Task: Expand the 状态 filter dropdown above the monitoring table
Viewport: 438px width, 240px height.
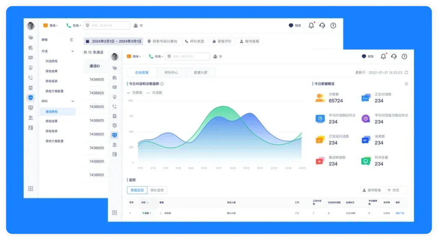Action: [x=397, y=190]
